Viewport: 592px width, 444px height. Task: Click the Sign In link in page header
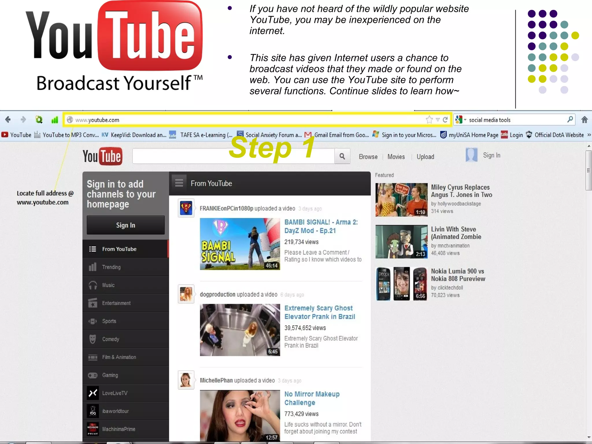tap(492, 155)
